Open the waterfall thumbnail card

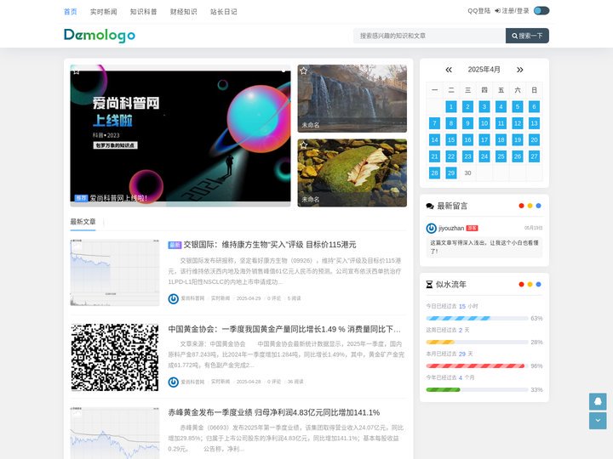pos(352,99)
